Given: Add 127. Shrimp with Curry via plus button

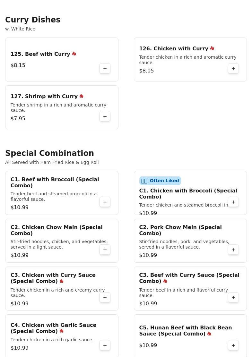Looking at the screenshot, I should tap(105, 116).
